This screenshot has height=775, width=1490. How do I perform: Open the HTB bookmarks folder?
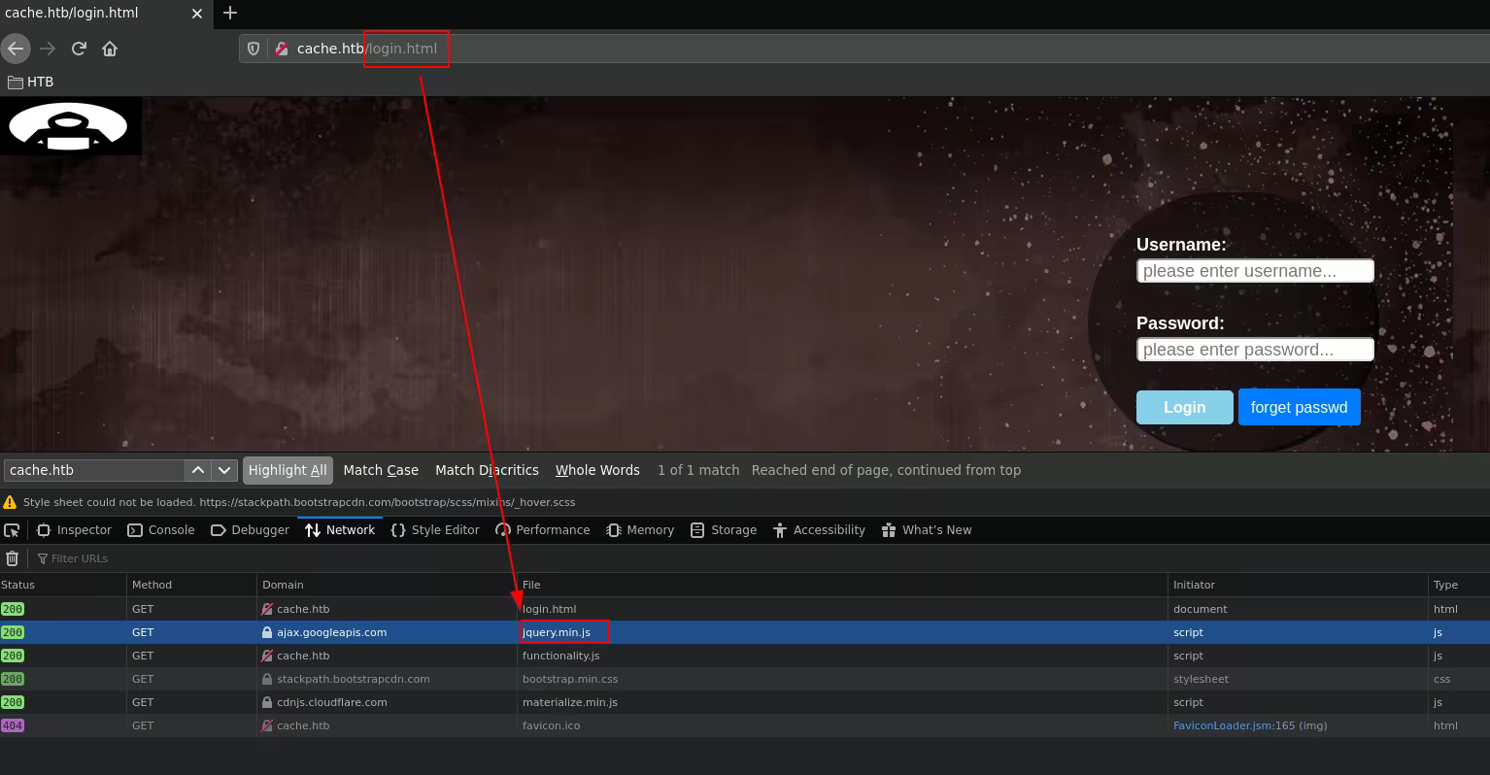[x=31, y=82]
